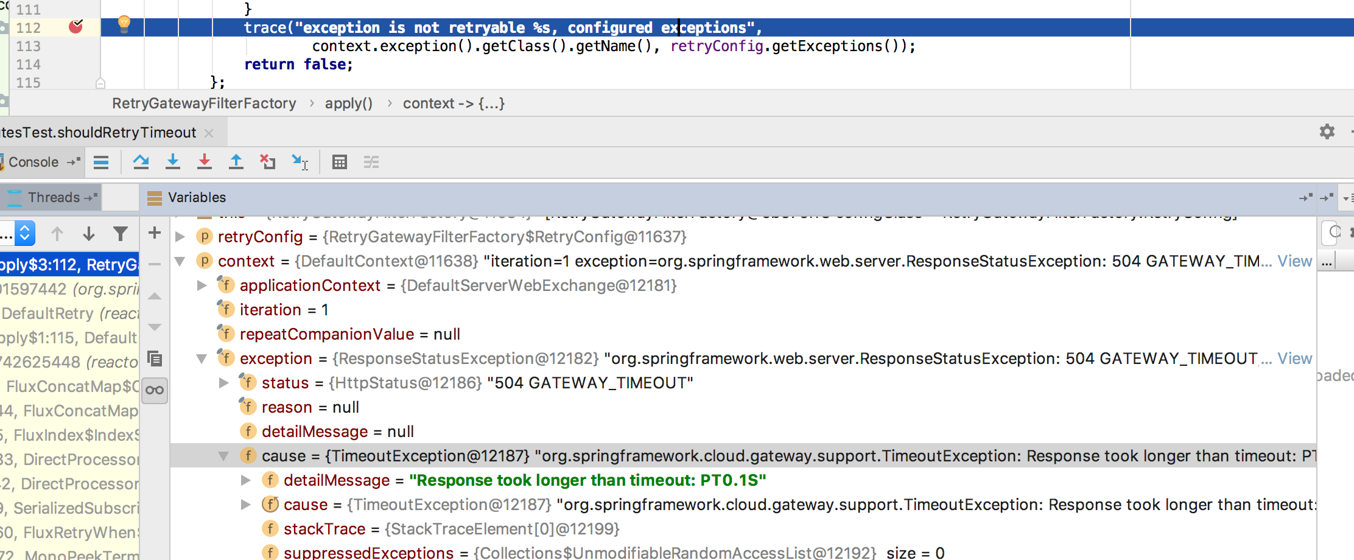
Task: Toggle the thread filter funnel icon
Action: point(121,233)
